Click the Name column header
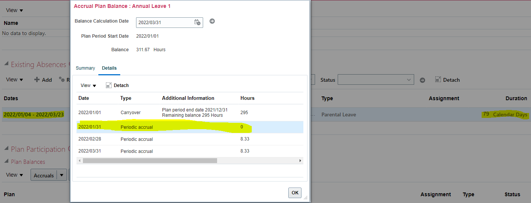The height and width of the screenshot is (203, 531). point(11,23)
